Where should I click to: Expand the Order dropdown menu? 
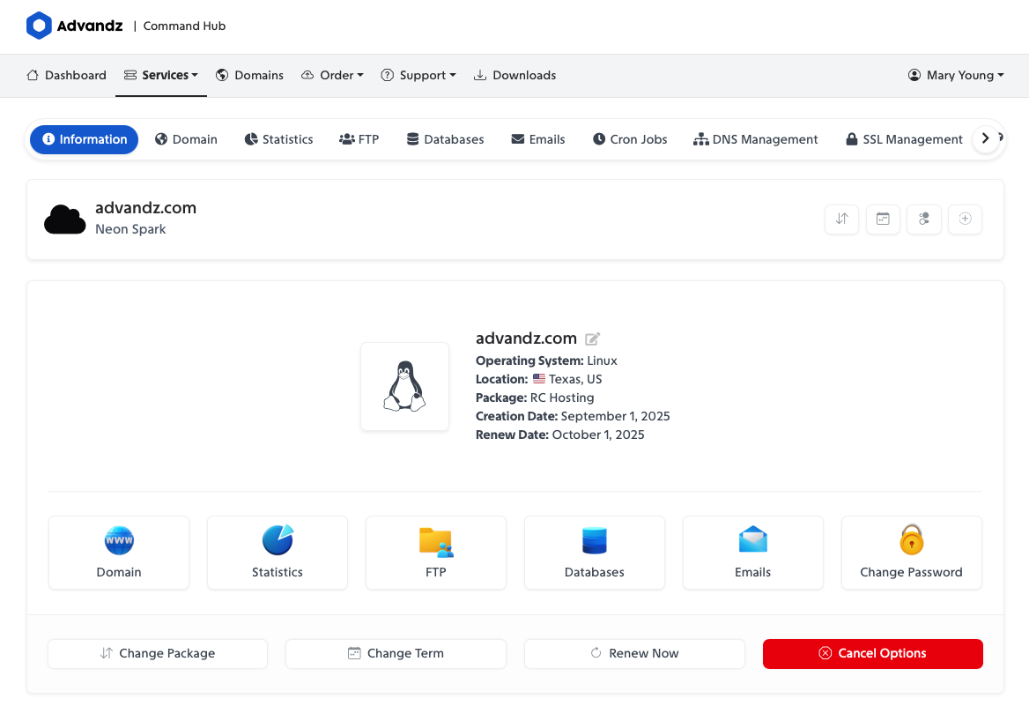[x=332, y=75]
